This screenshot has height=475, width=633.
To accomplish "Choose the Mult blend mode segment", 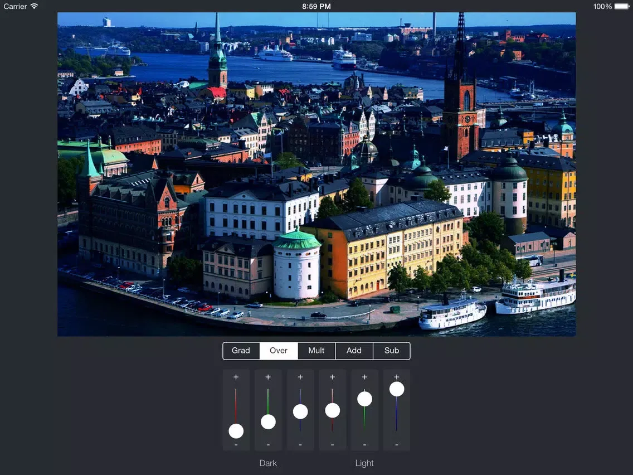I will (x=316, y=351).
